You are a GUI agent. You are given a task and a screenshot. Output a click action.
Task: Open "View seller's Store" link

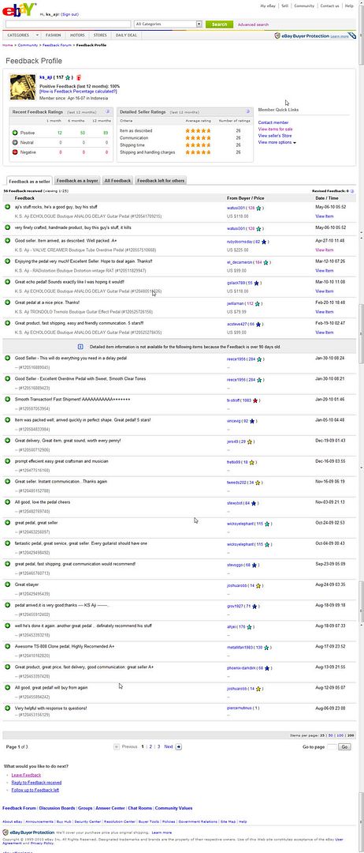(275, 136)
